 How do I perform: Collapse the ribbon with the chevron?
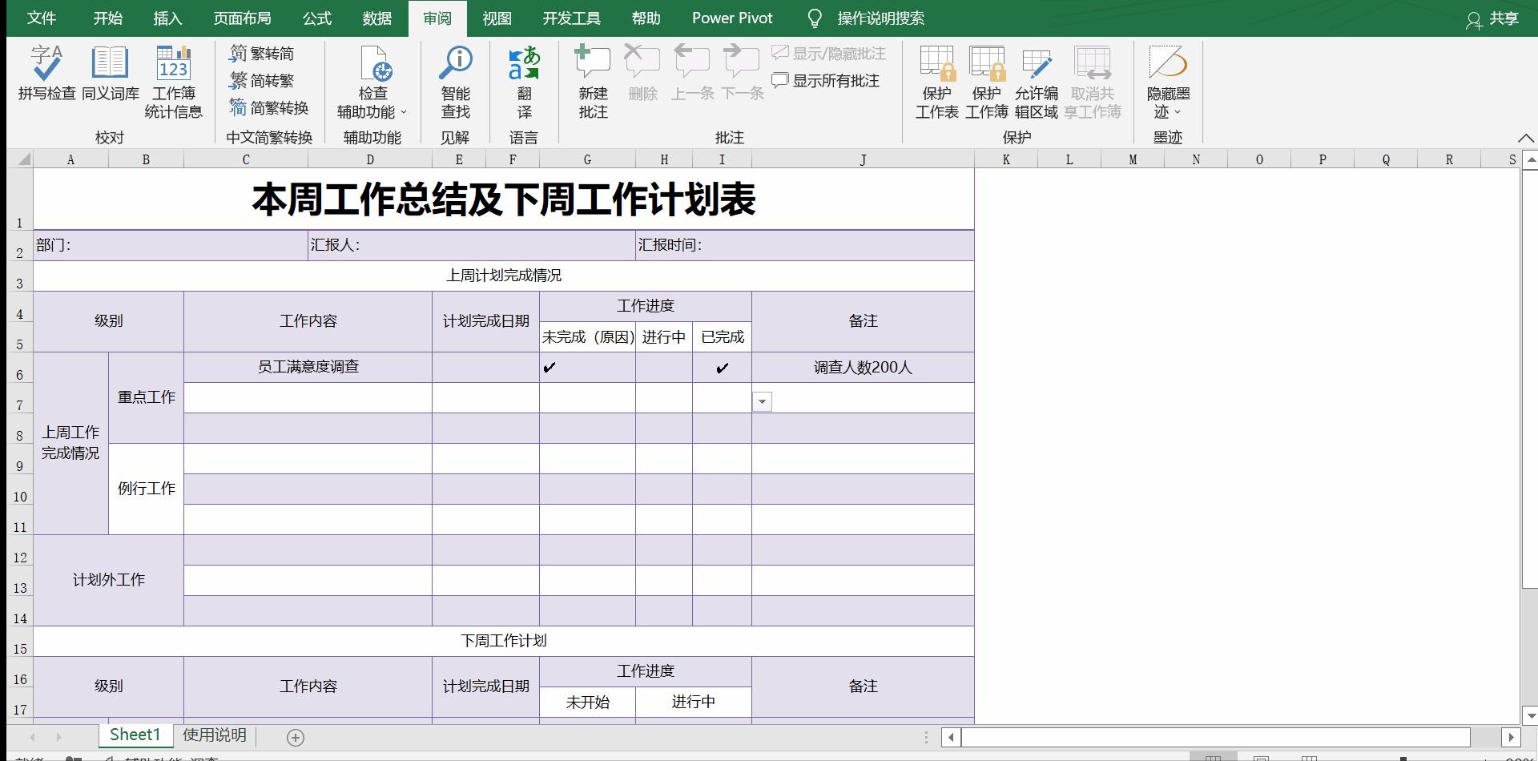(1527, 137)
